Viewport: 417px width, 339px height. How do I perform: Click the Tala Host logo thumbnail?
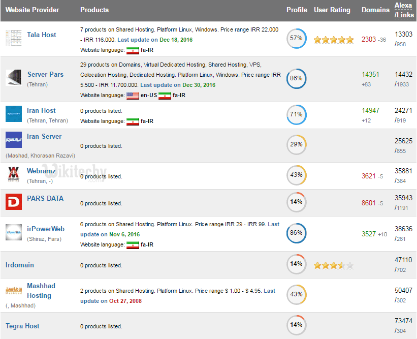pyautogui.click(x=14, y=39)
